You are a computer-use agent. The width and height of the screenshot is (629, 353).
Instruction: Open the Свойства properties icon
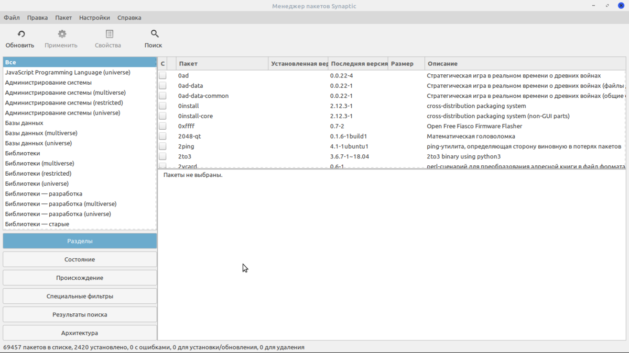tap(110, 34)
